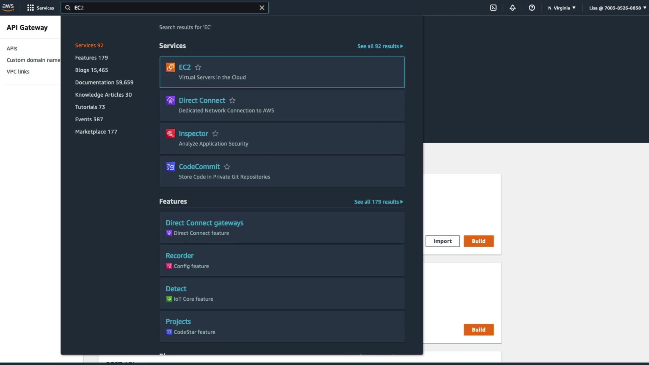Star the CodeCommit service as favorite
649x365 pixels.
coord(227,167)
